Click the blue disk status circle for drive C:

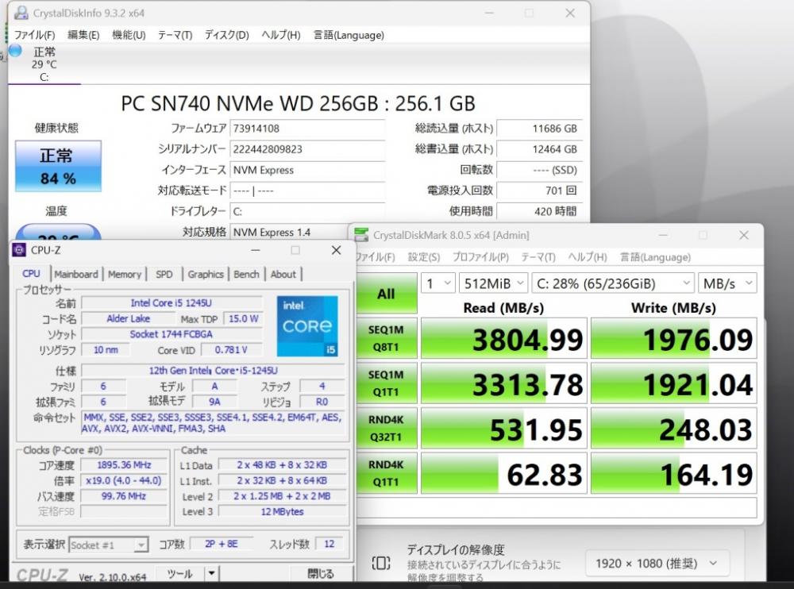coord(15,50)
